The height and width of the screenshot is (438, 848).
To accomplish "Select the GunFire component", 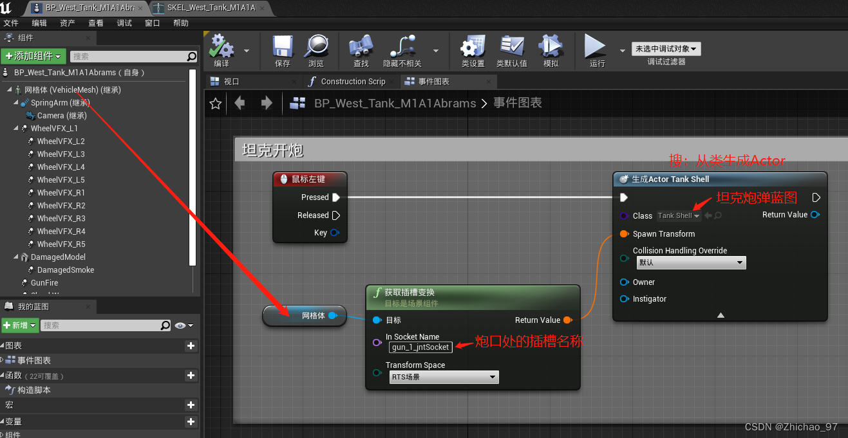I will (44, 283).
